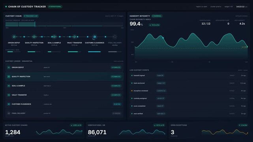Click the 04 number badge for Vault Transfer

[x=9, y=95]
